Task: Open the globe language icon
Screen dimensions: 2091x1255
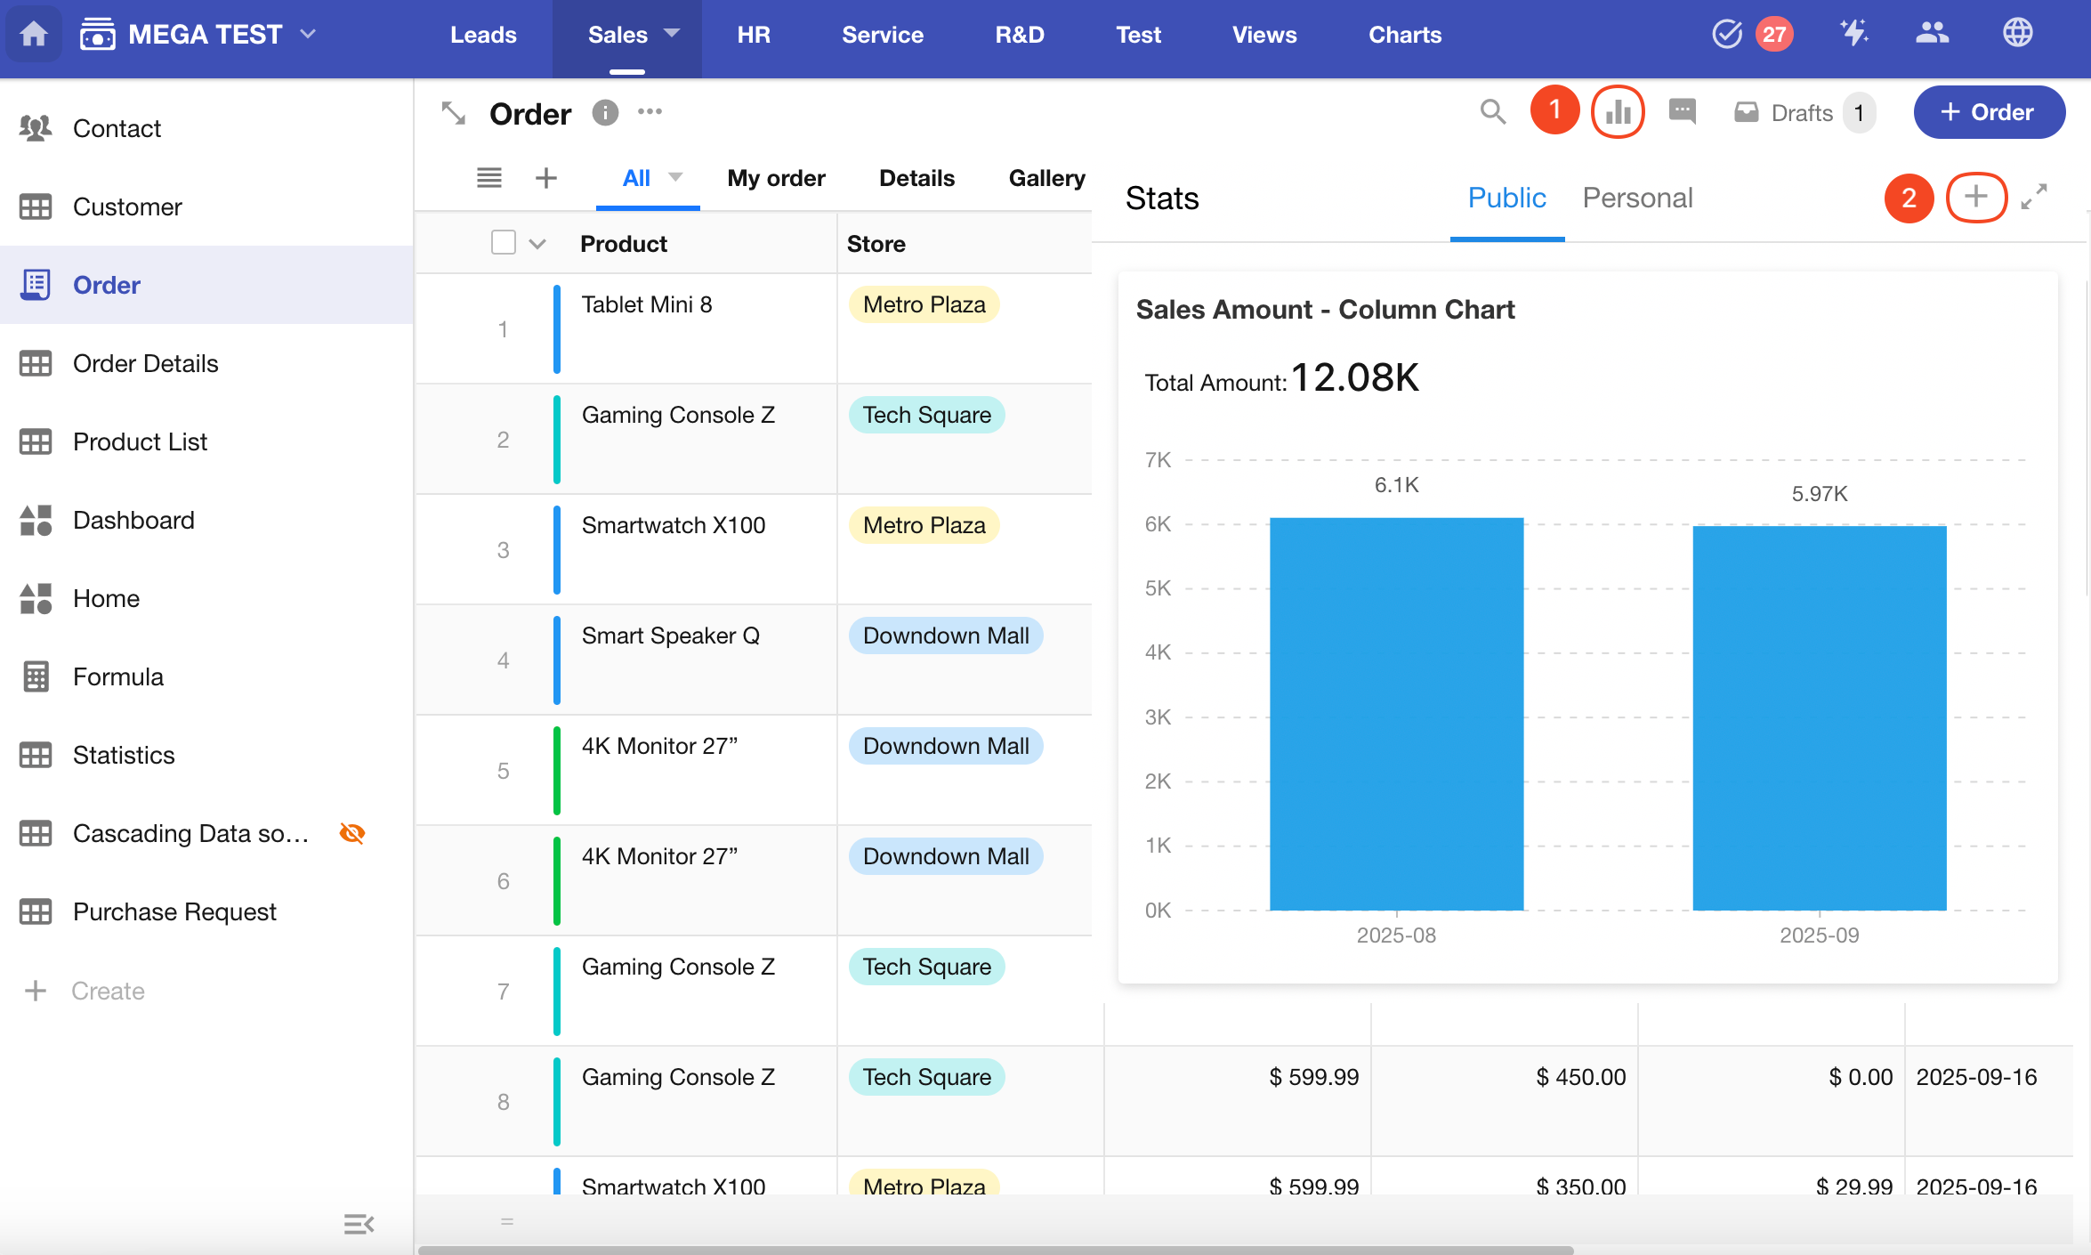Action: (2017, 34)
